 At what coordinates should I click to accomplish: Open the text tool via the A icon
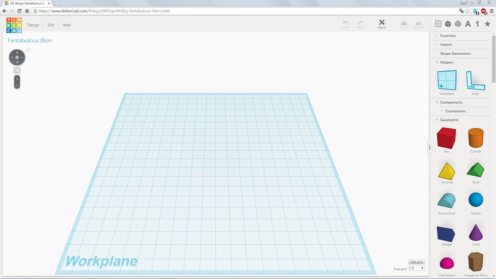[x=468, y=24]
